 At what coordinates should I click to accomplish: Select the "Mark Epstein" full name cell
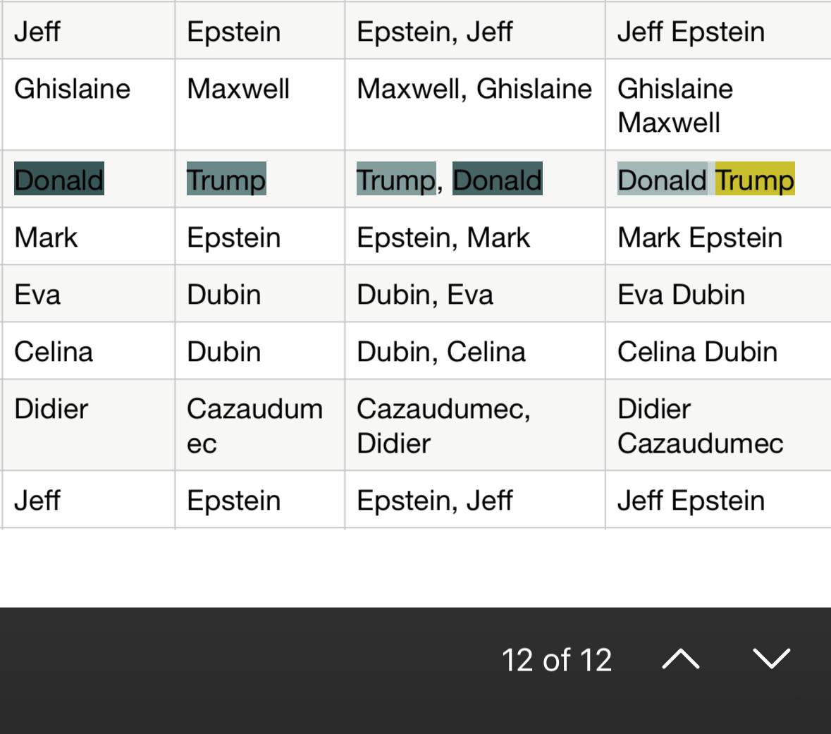[x=700, y=238]
